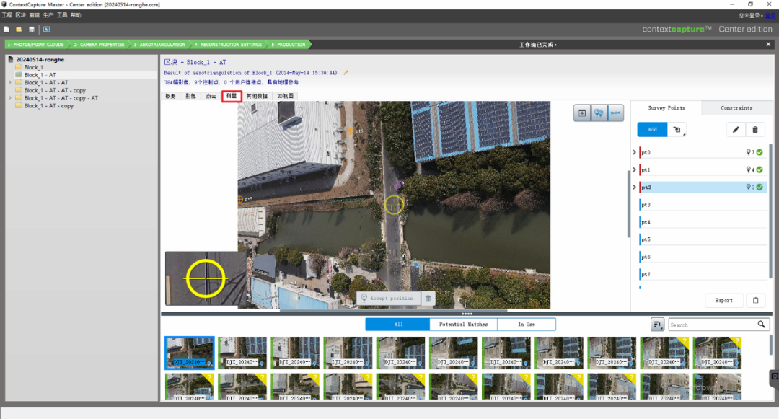The width and height of the screenshot is (779, 419).
Task: Click the edit pencil next to the aerotriangulation description
Action: (x=346, y=73)
